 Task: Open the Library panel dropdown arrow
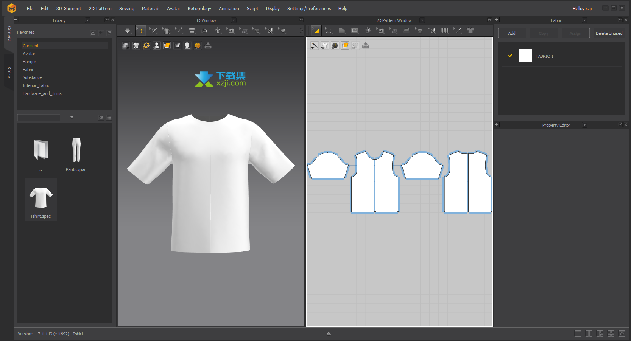point(88,20)
